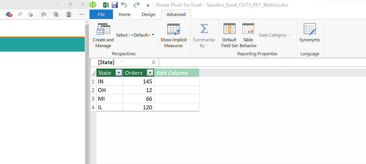
Task: Redo the last action
Action: (x=136, y=5)
